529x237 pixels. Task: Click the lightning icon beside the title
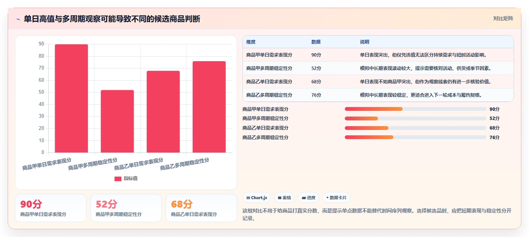pos(18,19)
